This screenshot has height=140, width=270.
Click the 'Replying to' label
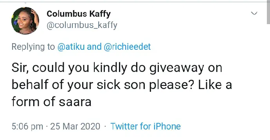point(33,47)
